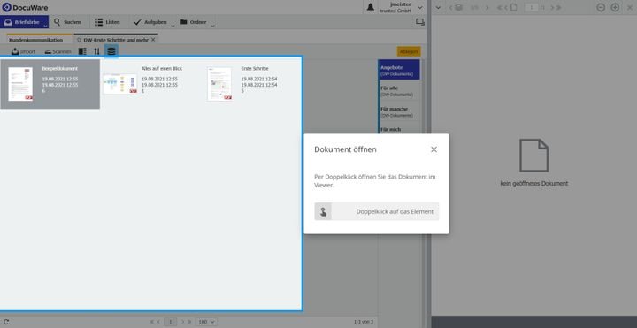Toggle the list view layout icon
The image size is (637, 328).
(x=82, y=51)
